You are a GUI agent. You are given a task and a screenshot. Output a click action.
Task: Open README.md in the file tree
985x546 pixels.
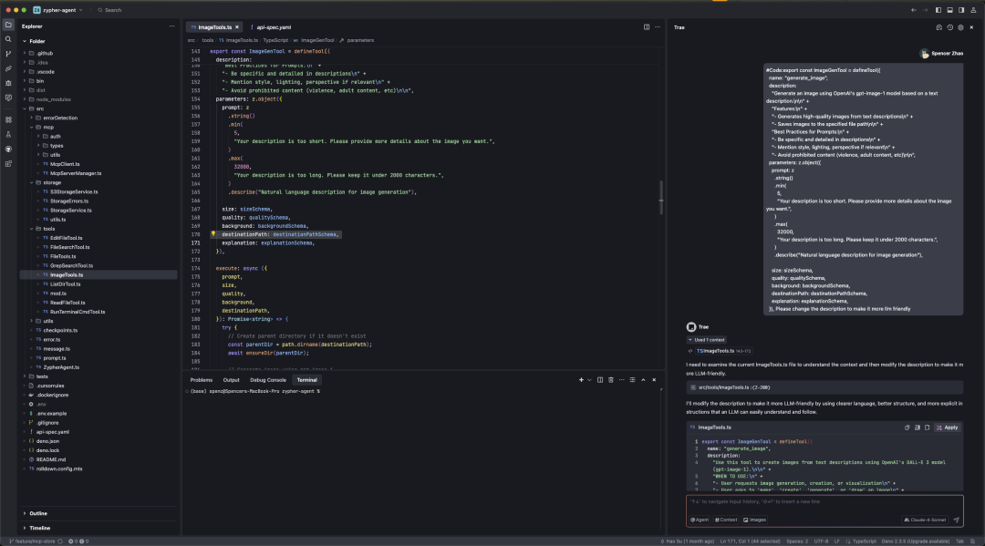point(50,459)
